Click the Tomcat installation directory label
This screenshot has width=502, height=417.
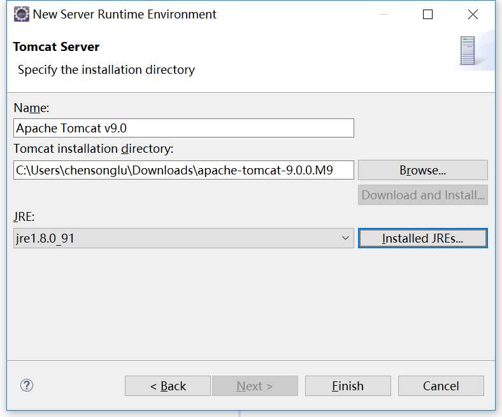click(94, 149)
